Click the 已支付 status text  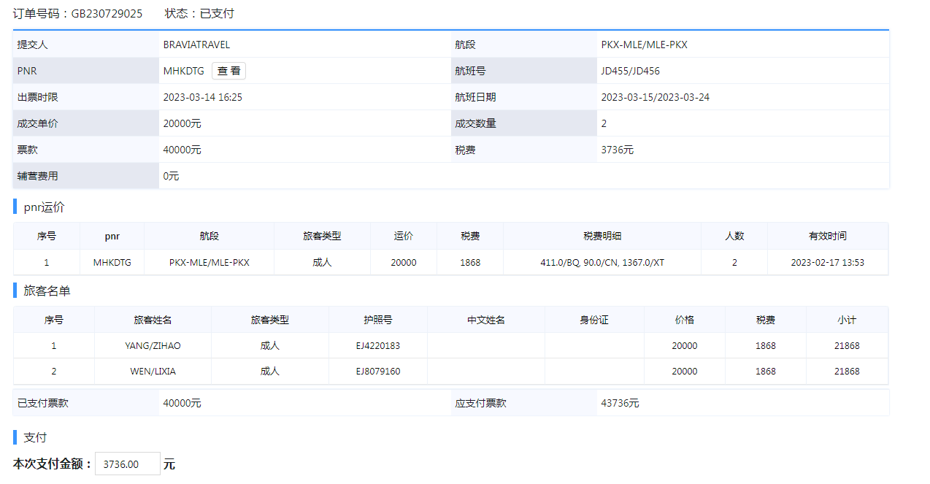coord(217,14)
